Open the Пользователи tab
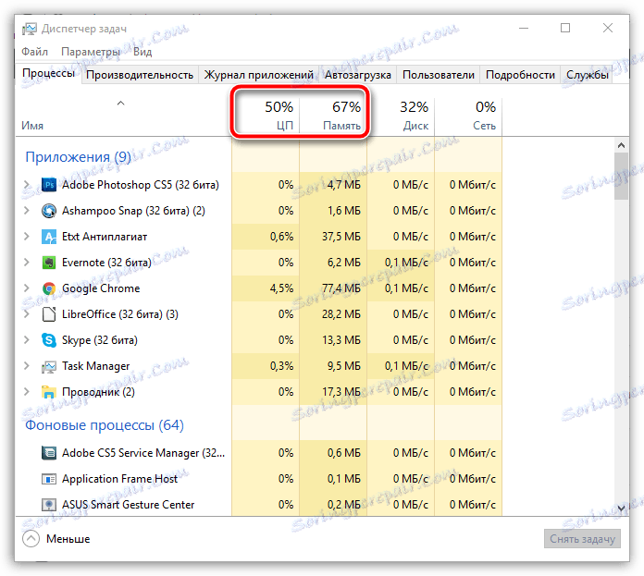 click(439, 75)
